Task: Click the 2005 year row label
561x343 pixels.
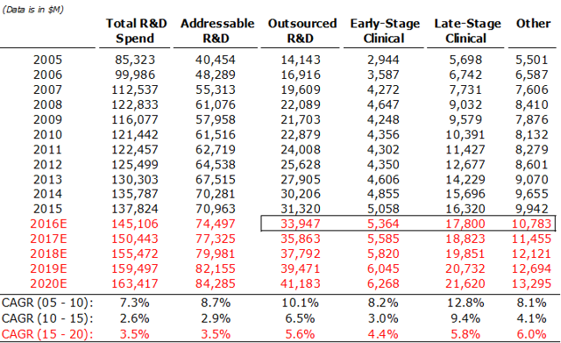Action: coord(47,60)
